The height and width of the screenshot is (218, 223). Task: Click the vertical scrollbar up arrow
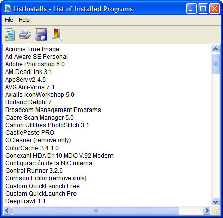coord(215,49)
